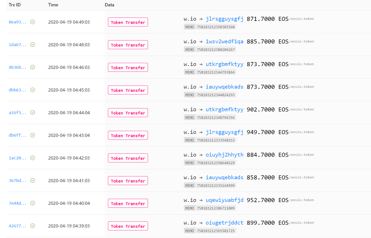Open transaction 0ea93...
Viewport: 371px width, 238px height.
click(x=18, y=22)
